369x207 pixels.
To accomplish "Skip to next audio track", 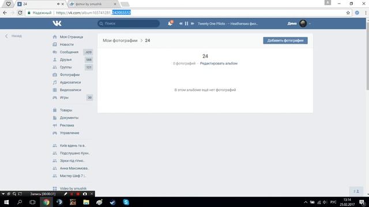I will 193,24.
